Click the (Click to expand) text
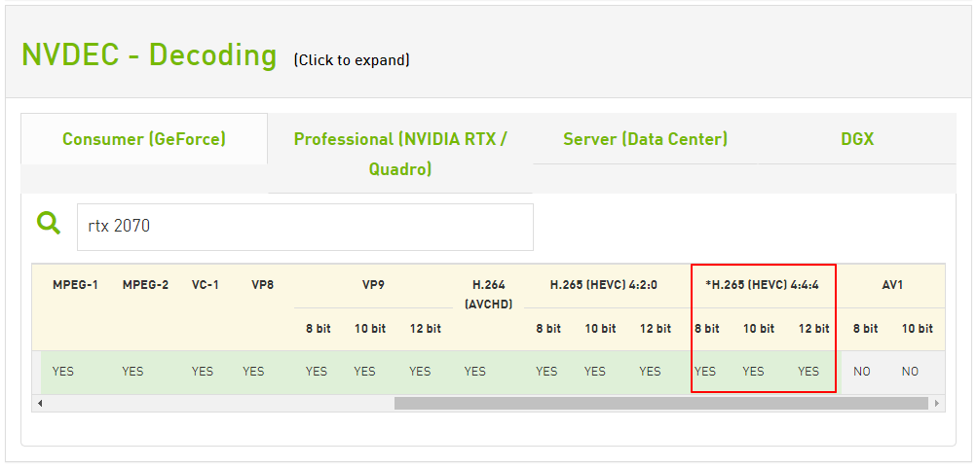 pos(352,59)
